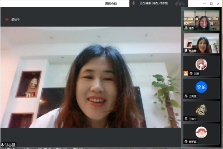This screenshot has height=149, width=223.
Task: Click the green mic icon on the top participant's video
Action: tap(186, 28)
